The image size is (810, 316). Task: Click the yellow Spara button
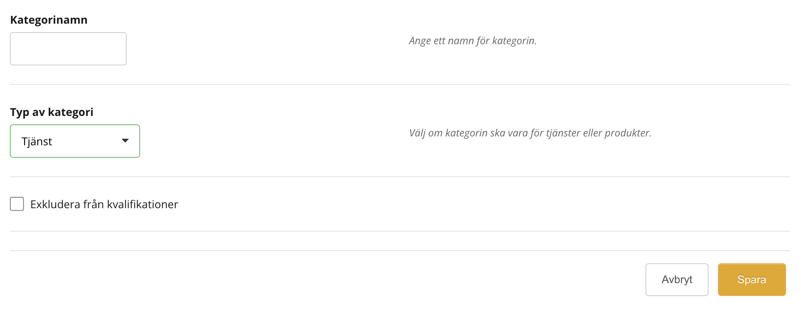(752, 280)
